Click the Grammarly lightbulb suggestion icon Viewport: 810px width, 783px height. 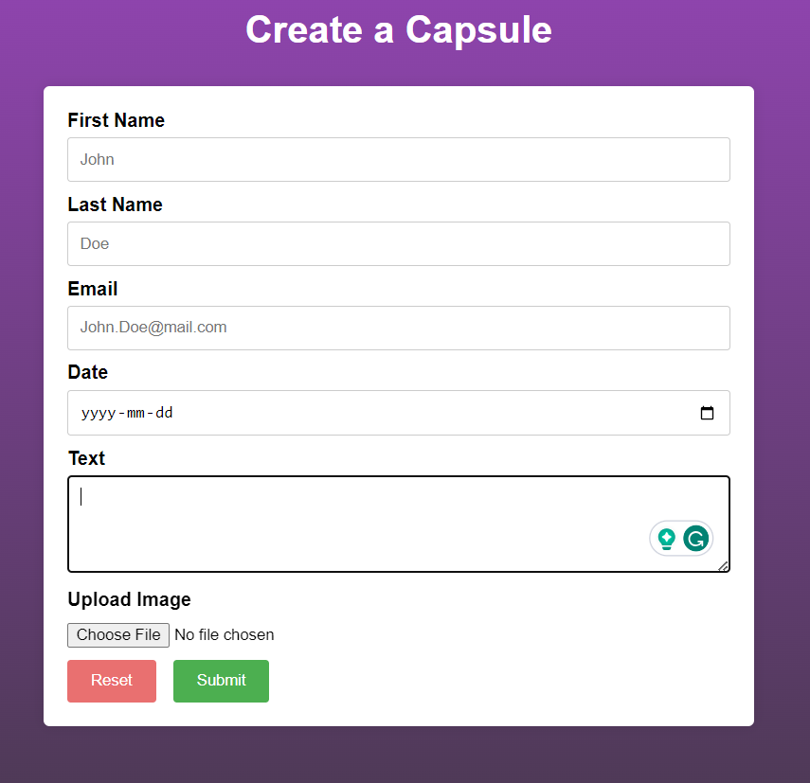point(666,539)
